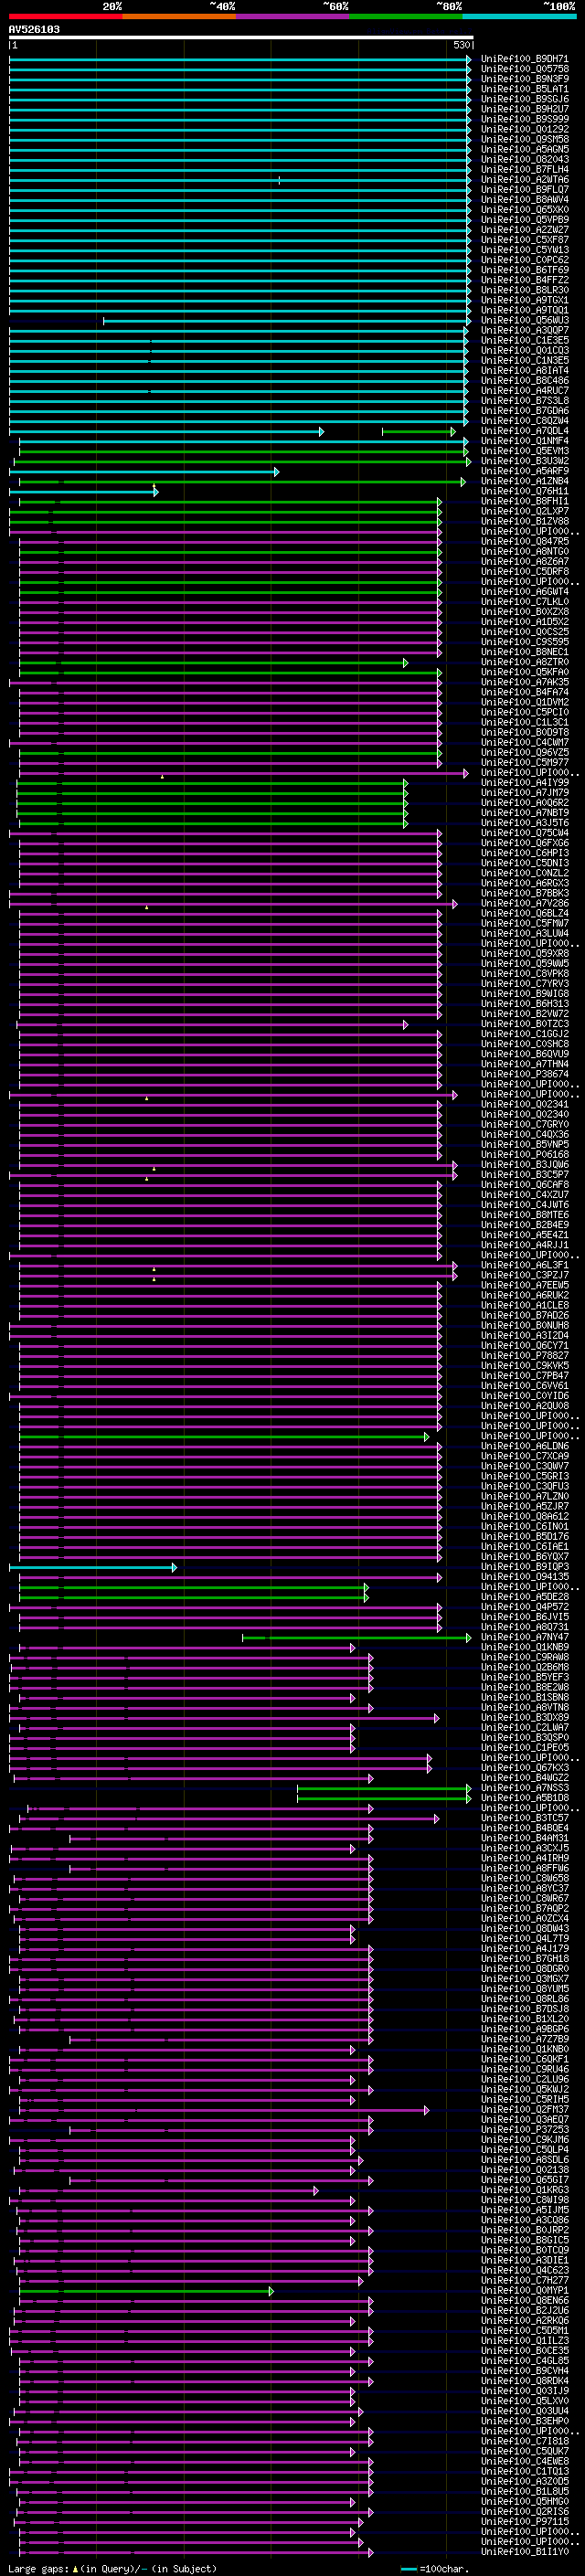Select the UniRef100_B5LAT1 label
Viewport: 585px width, 2576px height.
click(x=525, y=89)
